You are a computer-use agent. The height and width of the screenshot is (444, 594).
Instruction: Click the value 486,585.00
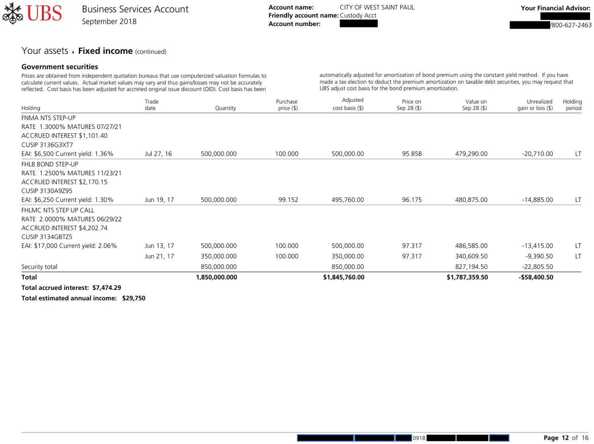[x=471, y=246]
